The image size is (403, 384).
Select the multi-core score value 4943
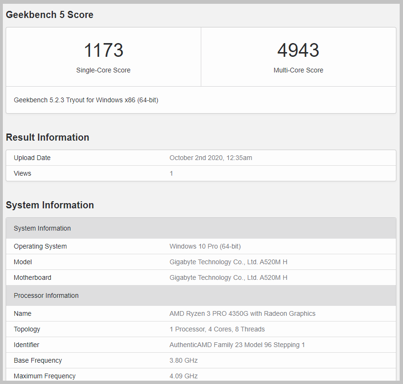298,50
